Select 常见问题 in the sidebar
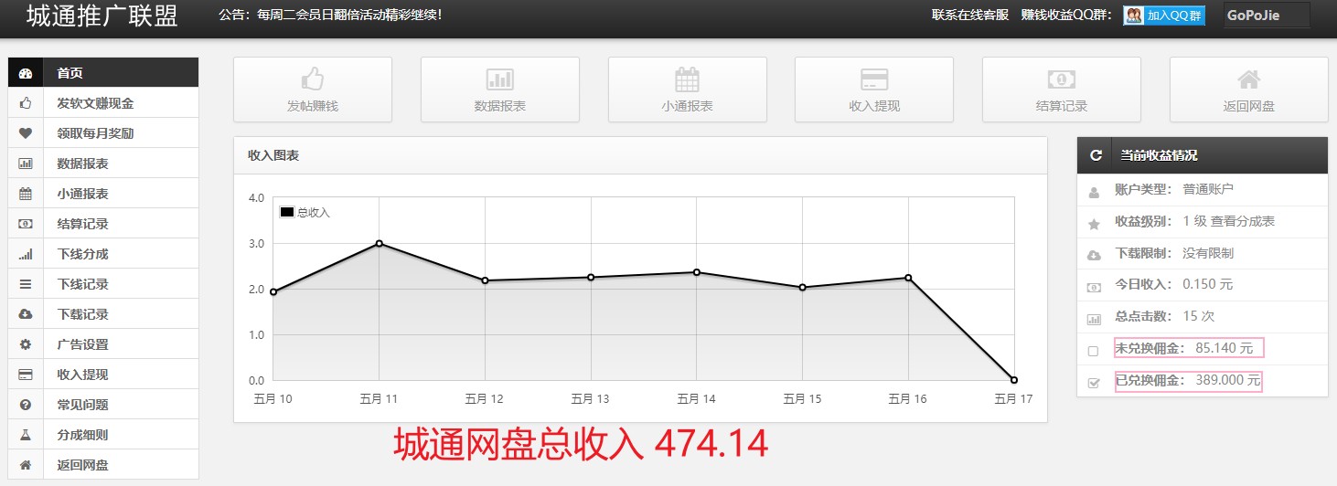This screenshot has height=486, width=1337. tap(103, 405)
